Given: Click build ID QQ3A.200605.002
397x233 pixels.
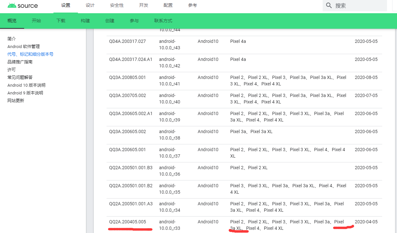Looking at the screenshot, I should 128,131.
